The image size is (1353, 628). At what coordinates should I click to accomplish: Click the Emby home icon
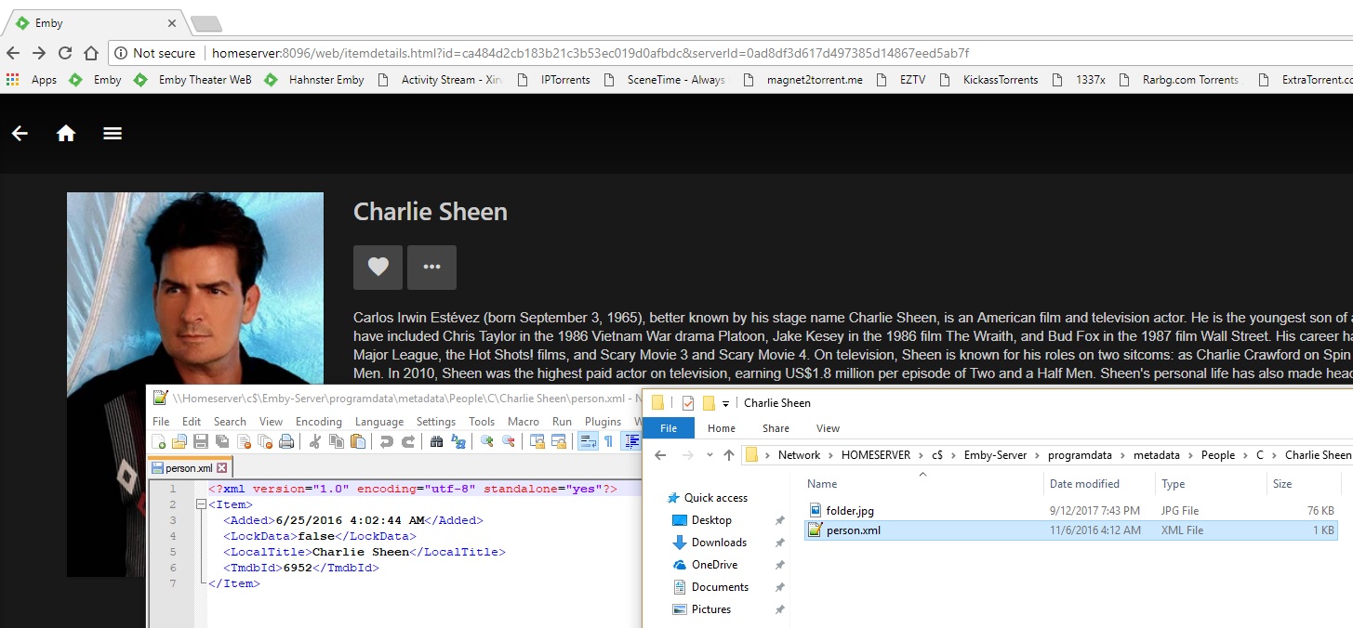66,134
